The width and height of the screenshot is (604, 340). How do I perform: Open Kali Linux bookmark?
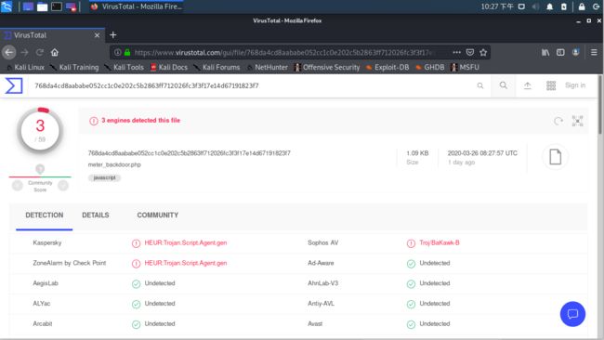25,68
